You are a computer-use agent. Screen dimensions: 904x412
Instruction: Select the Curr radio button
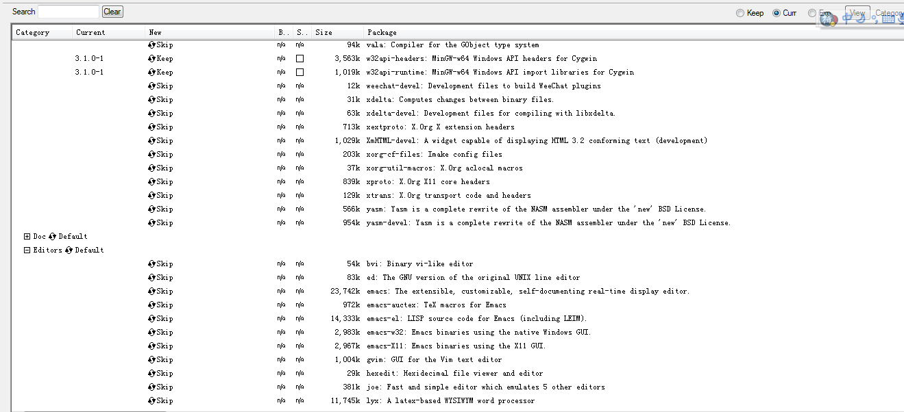[x=777, y=13]
